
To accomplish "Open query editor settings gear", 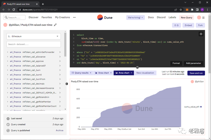I will click(201, 34).
